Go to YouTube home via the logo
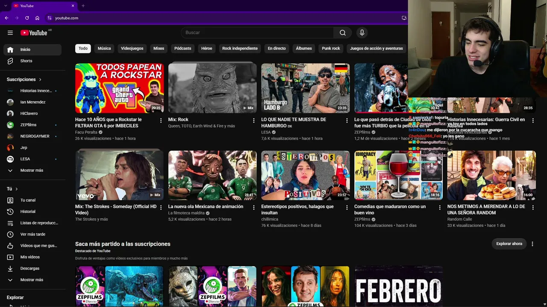 [34, 33]
